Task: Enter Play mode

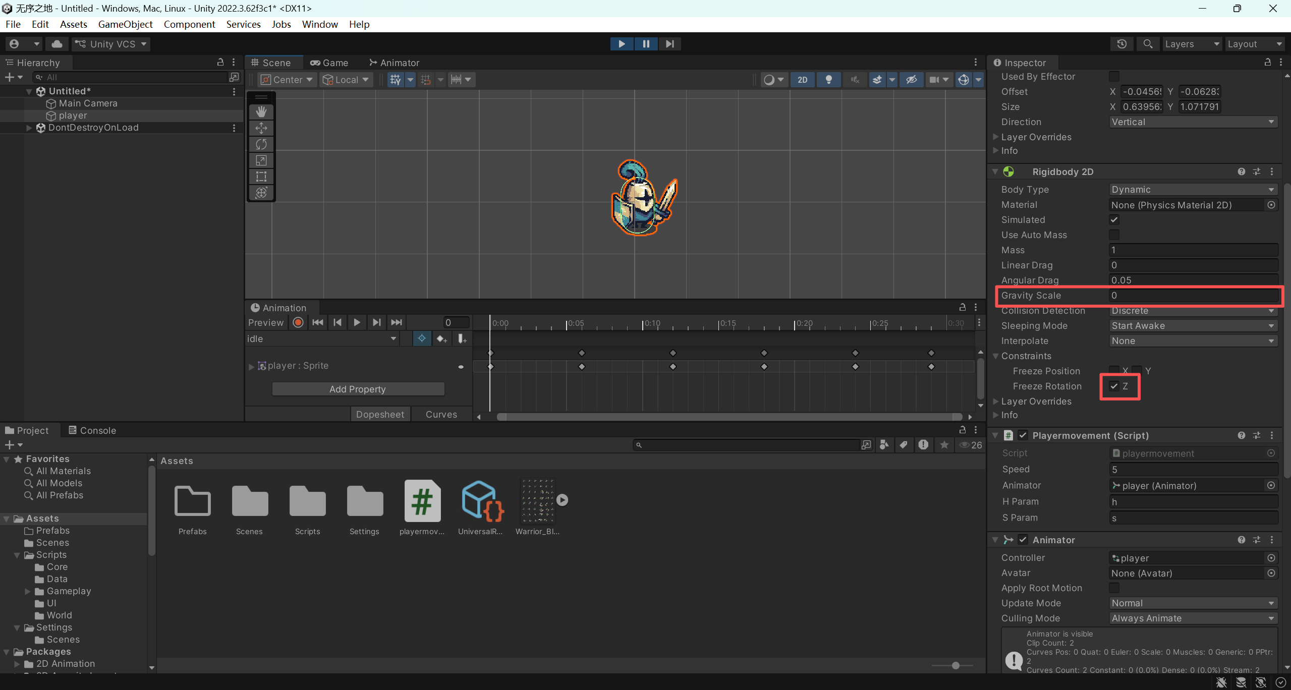Action: click(x=622, y=44)
